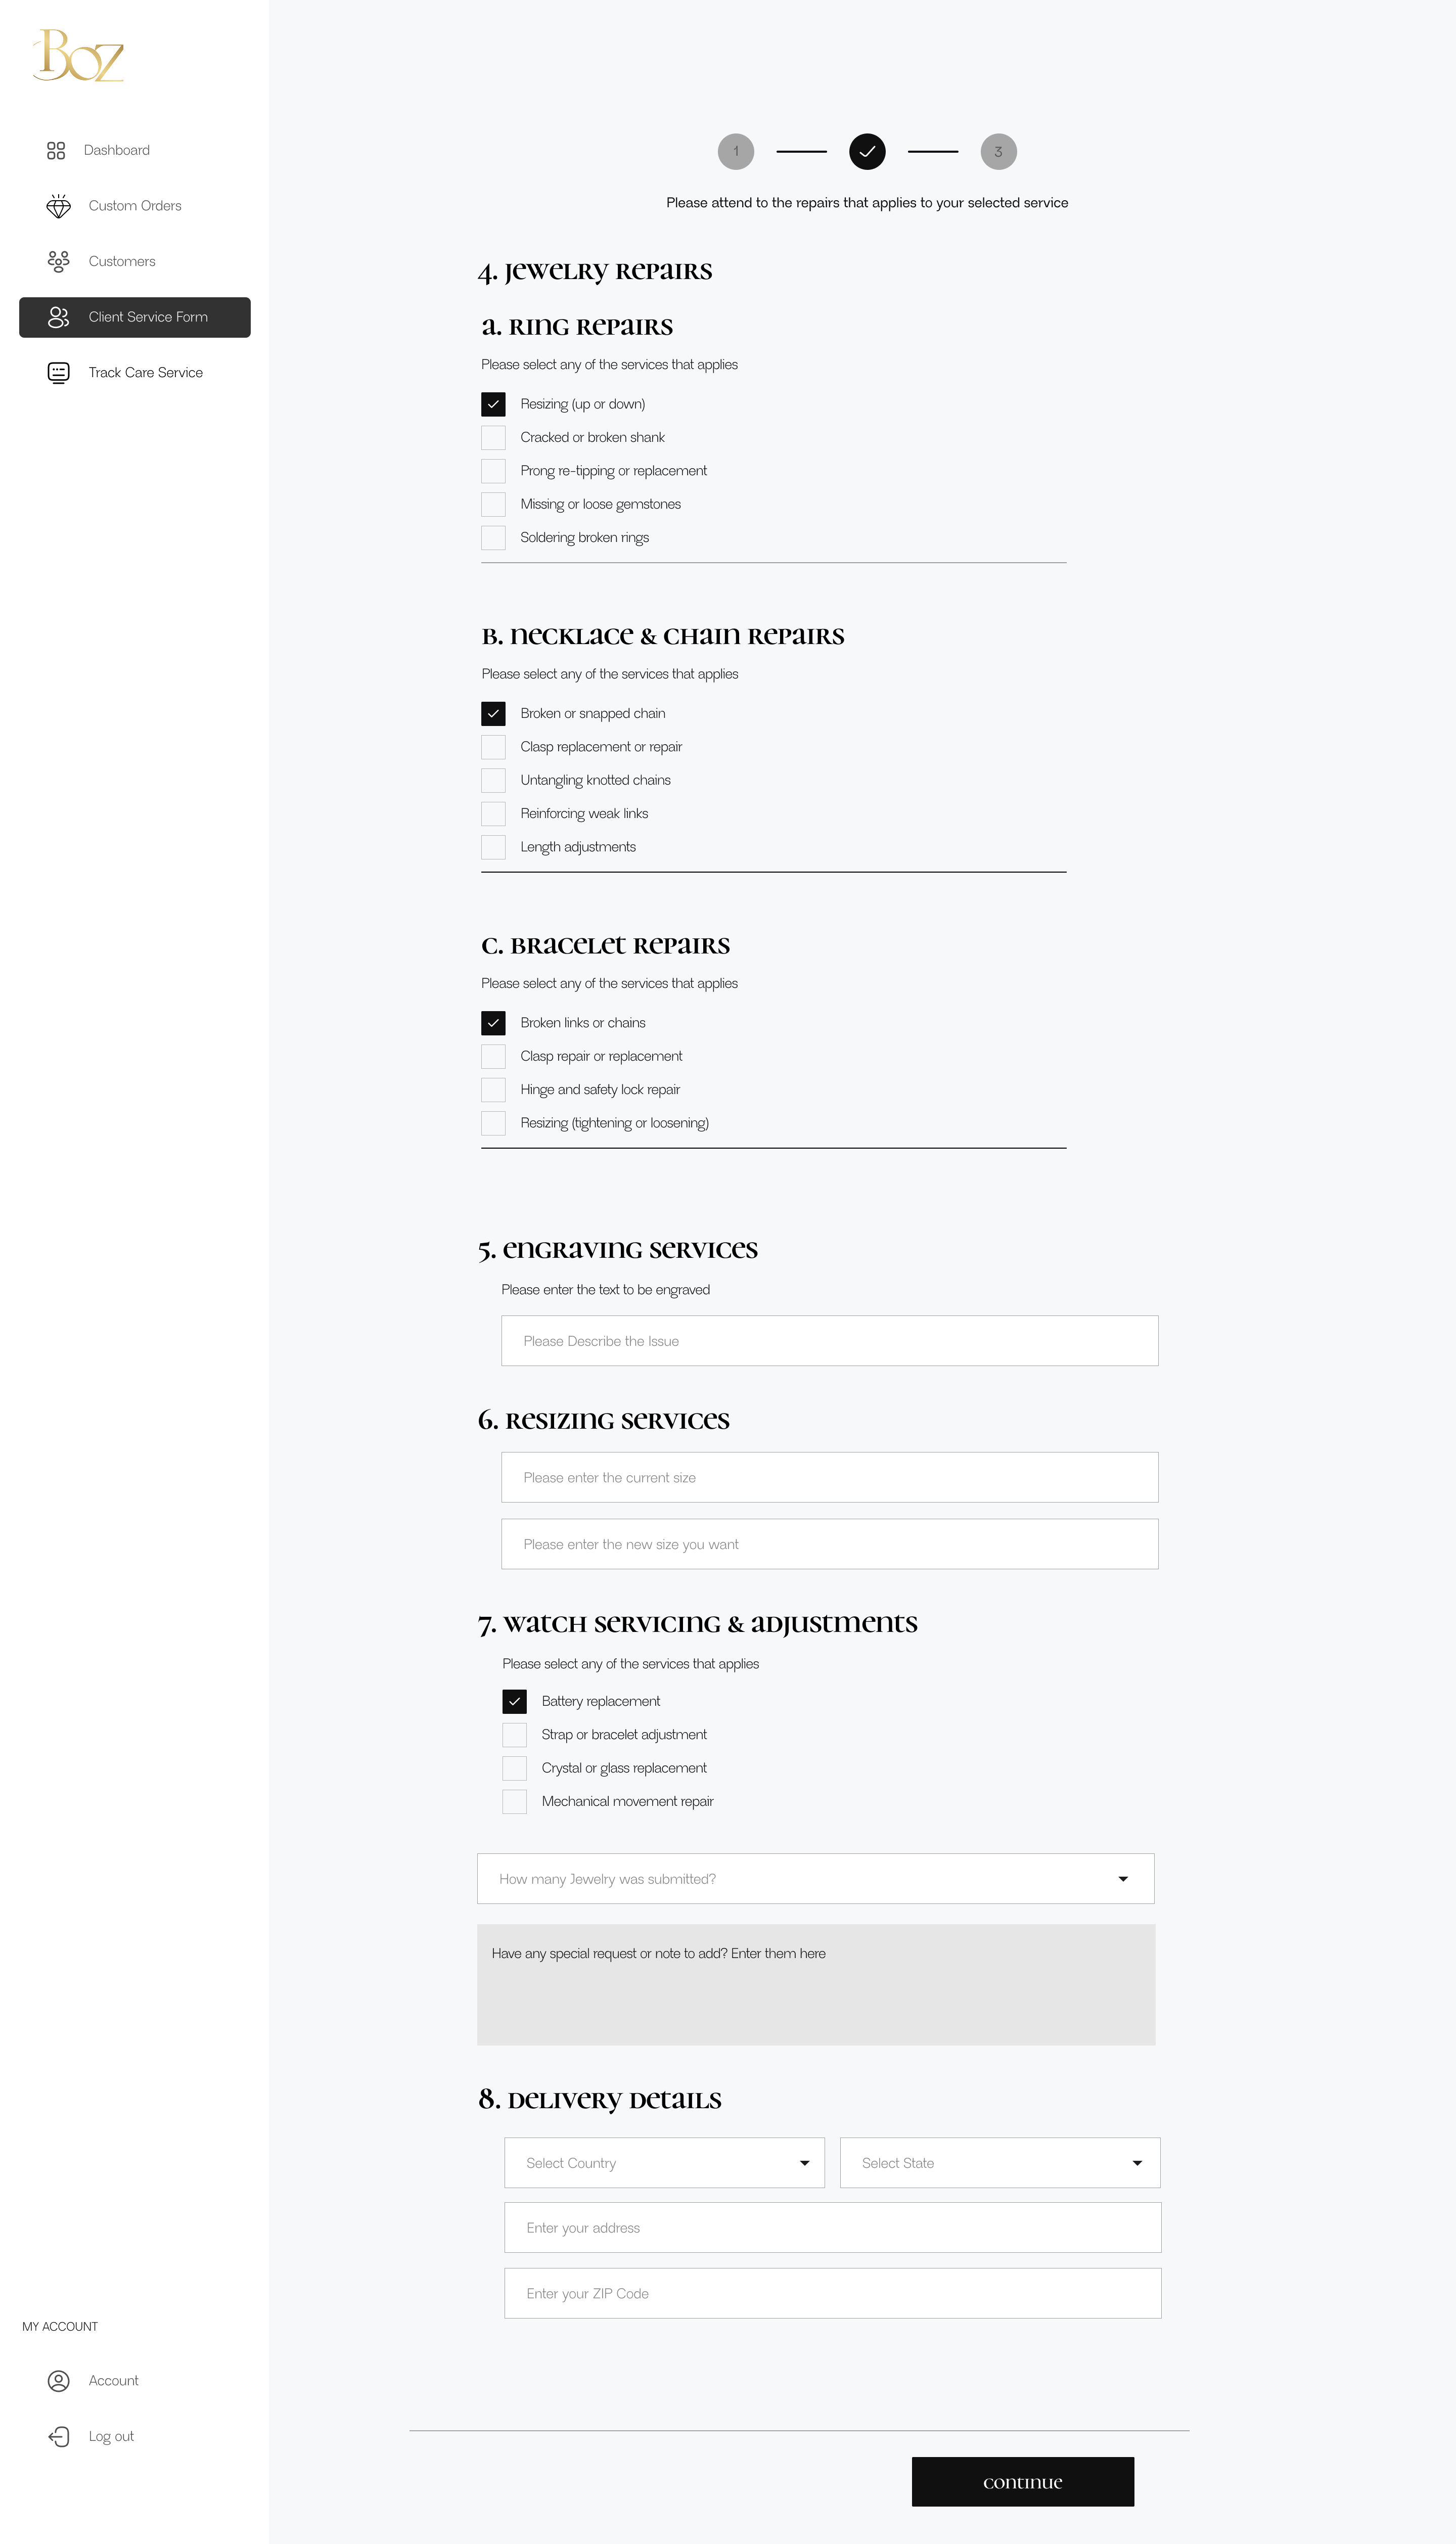Jump to step 3 in progress indicator
Viewport: 1456px width, 2544px height.
[998, 152]
